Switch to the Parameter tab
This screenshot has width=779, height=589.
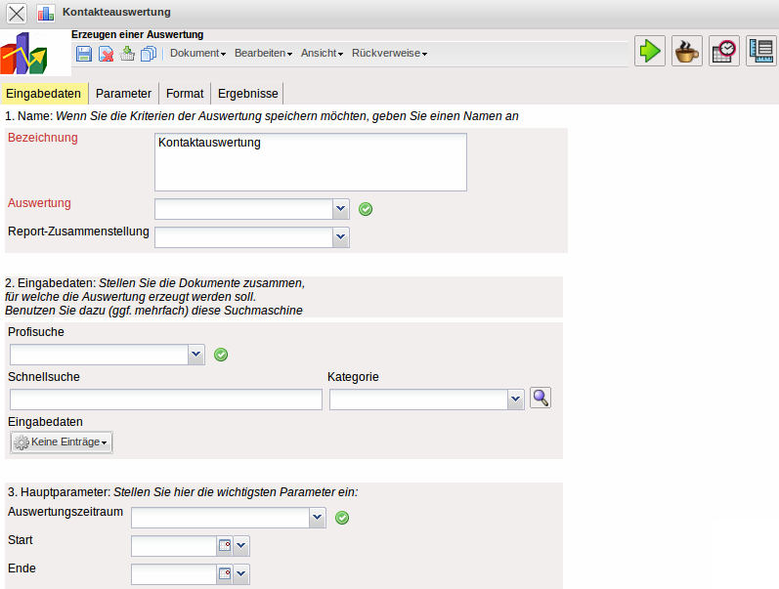point(123,94)
